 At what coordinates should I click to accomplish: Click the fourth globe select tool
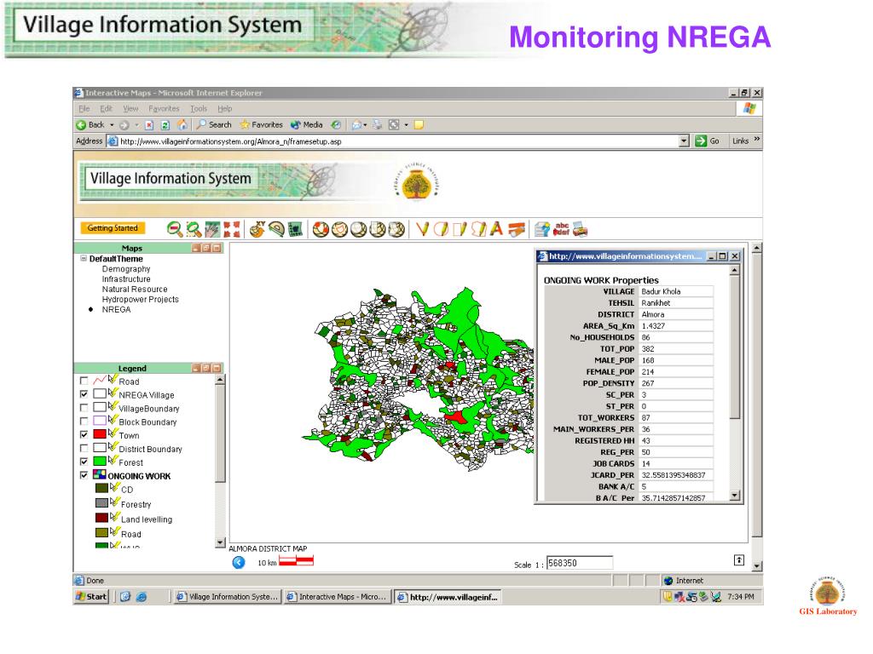(378, 229)
